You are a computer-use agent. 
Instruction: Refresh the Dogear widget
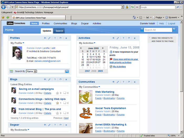click(x=60, y=125)
